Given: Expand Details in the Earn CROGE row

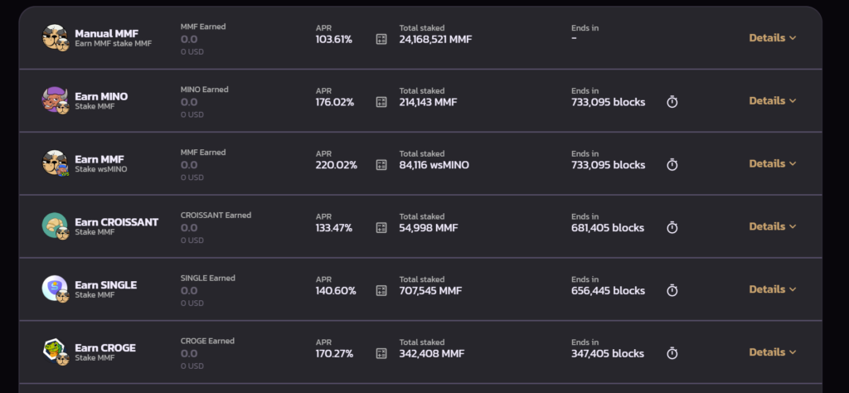Looking at the screenshot, I should tap(772, 352).
